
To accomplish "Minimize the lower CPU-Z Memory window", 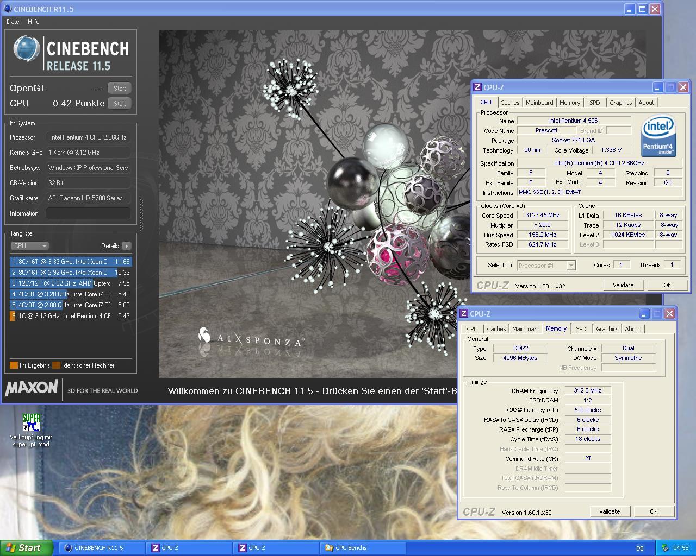I will coord(644,314).
